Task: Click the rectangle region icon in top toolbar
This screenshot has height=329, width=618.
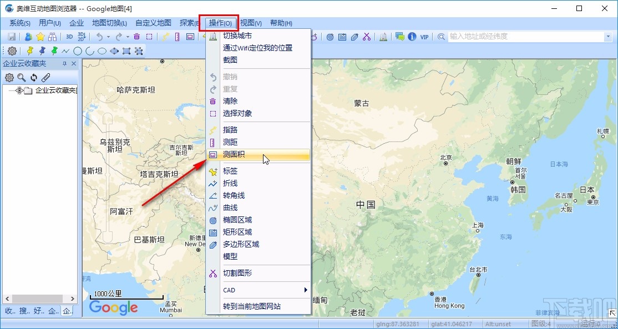Action: pyautogui.click(x=342, y=37)
